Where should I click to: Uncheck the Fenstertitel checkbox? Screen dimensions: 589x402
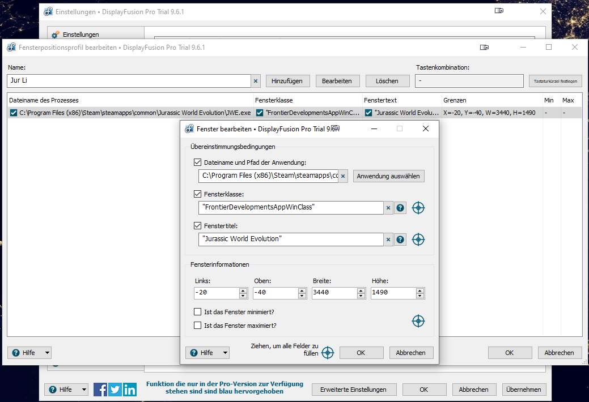198,225
